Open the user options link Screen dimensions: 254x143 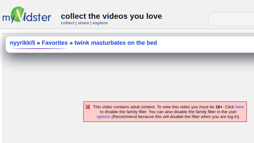tap(104, 116)
